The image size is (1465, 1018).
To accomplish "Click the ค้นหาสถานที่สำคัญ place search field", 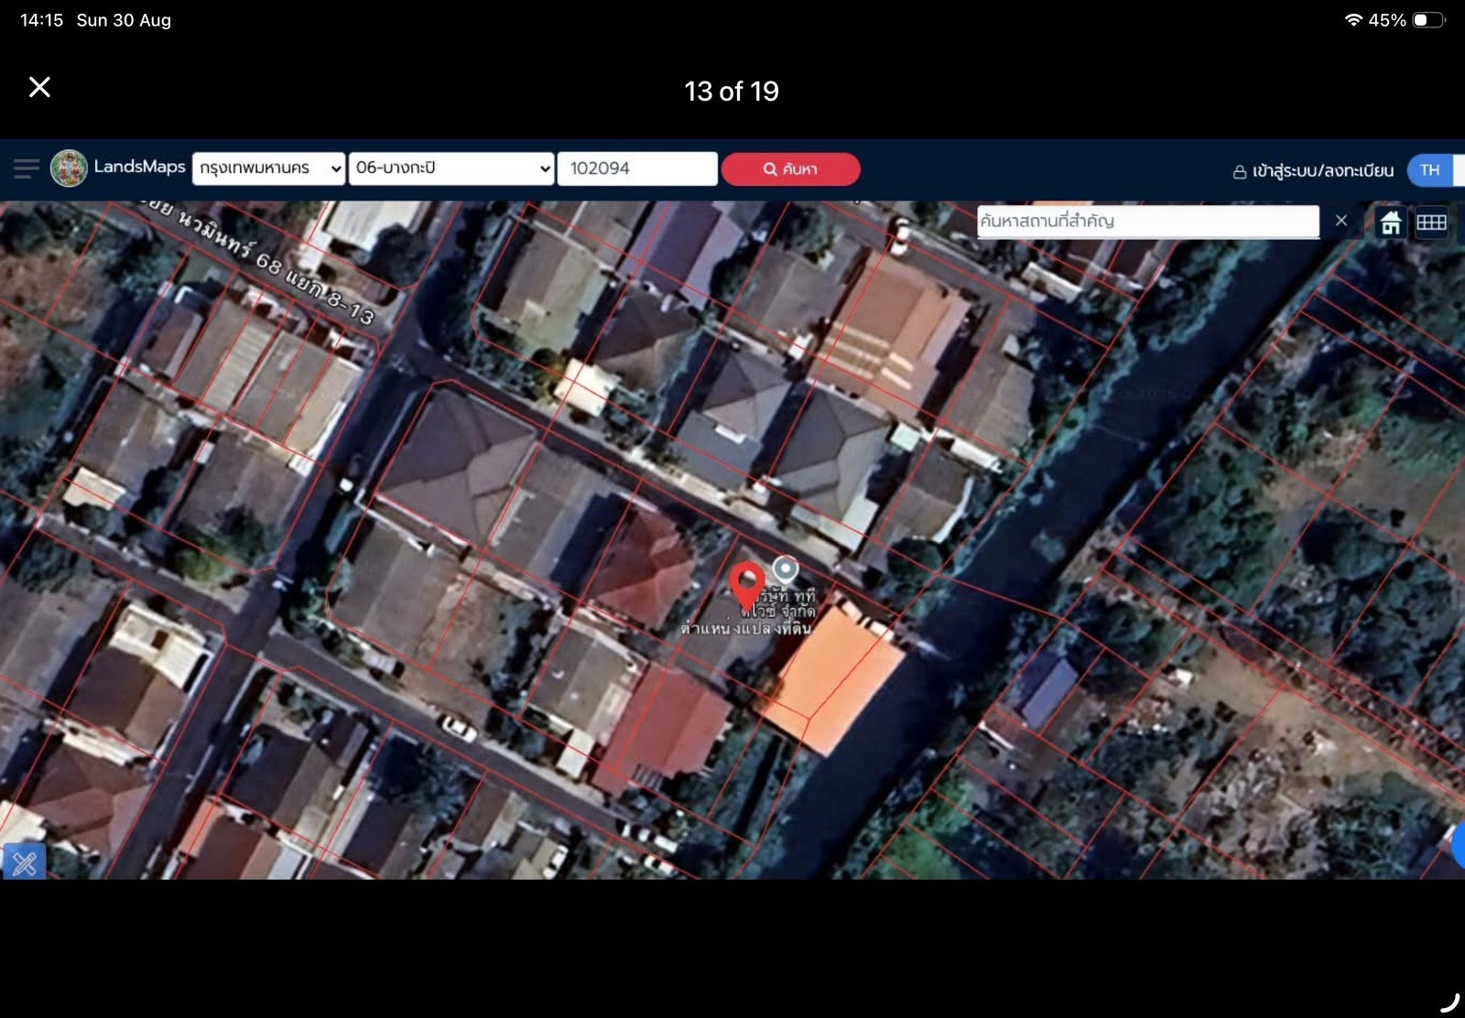I will pos(1148,221).
